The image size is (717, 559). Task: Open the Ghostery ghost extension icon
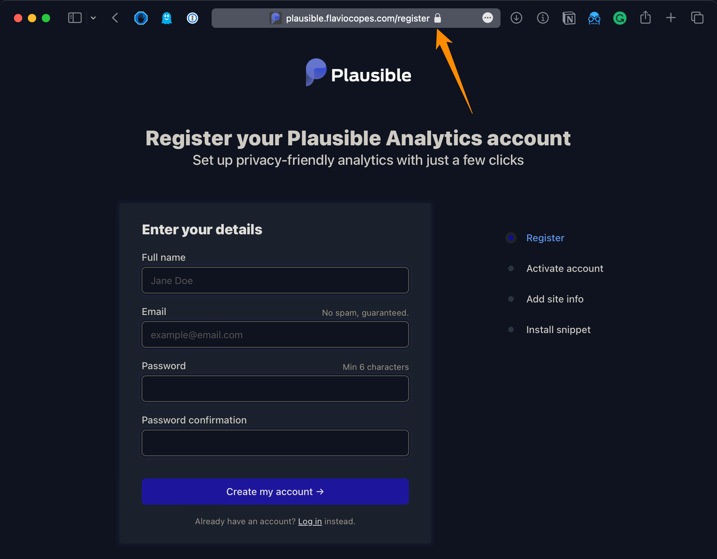pyautogui.click(x=167, y=18)
